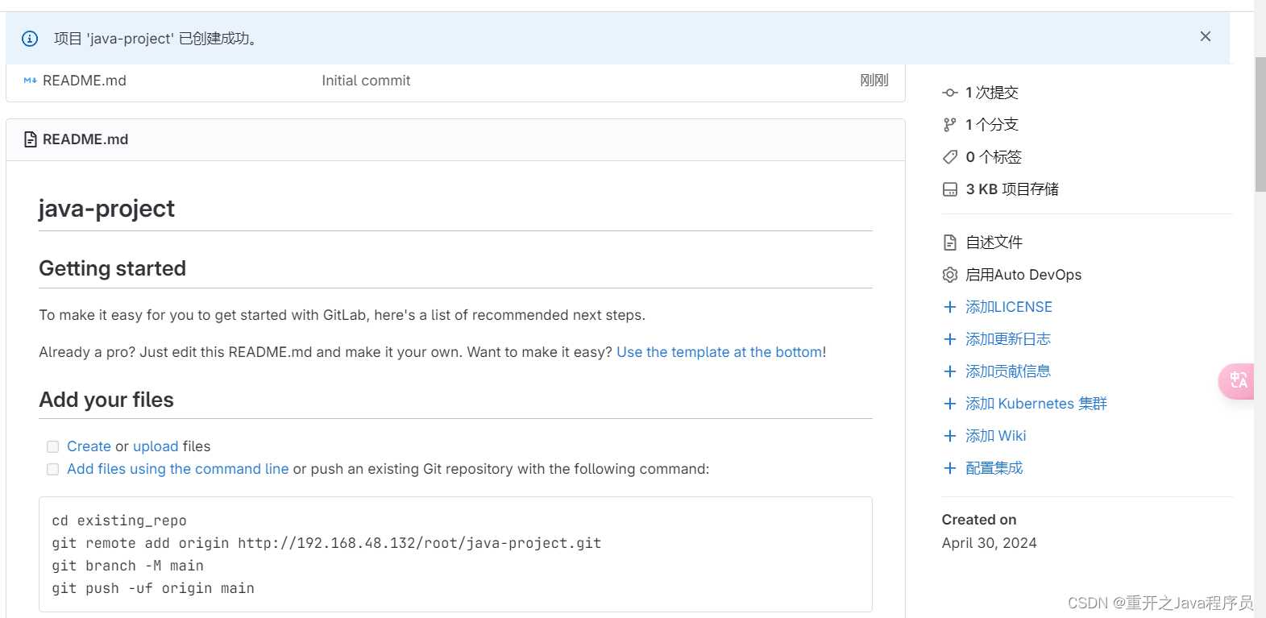This screenshot has height=618, width=1266.
Task: Click the plus icon beside 添加LICENSE
Action: 950,307
